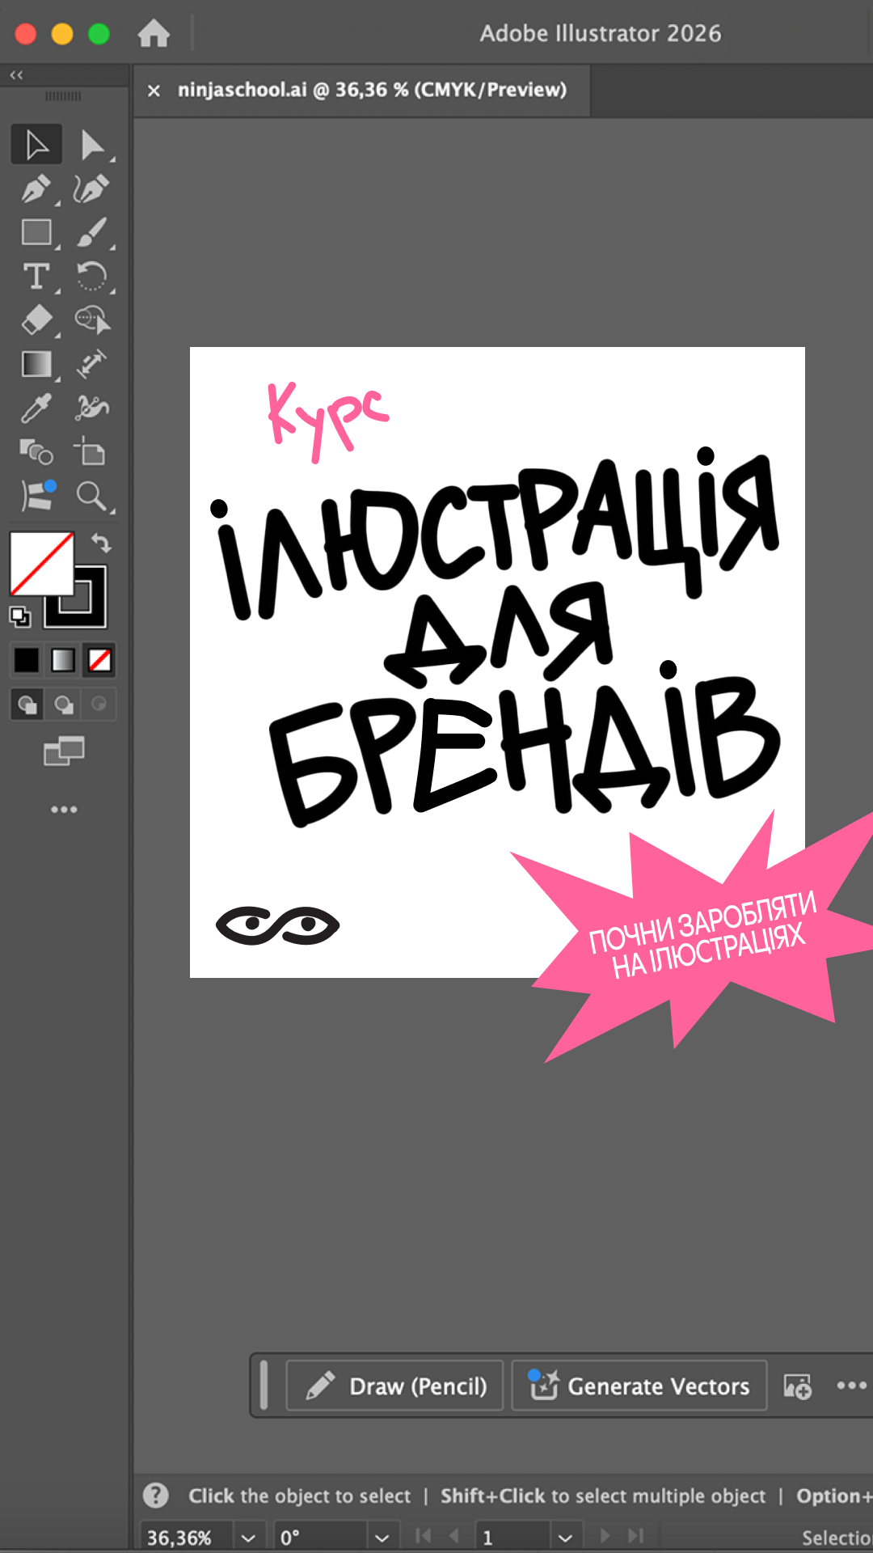Screen dimensions: 873x1553
Task: Select the Rotate tool
Action: [92, 277]
